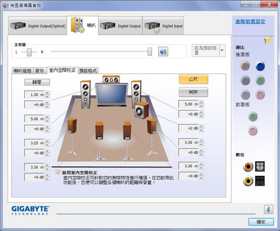280x231 pixels.
Task: Open the information button at bottom right
Action: [x=268, y=209]
